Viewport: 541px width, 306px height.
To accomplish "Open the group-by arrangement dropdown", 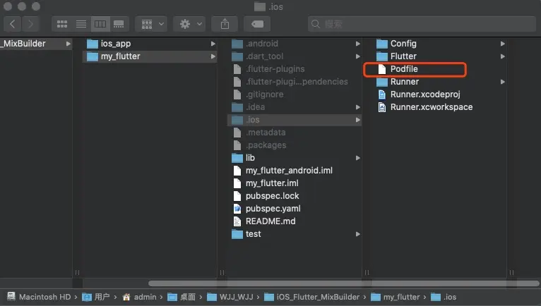I will 151,24.
